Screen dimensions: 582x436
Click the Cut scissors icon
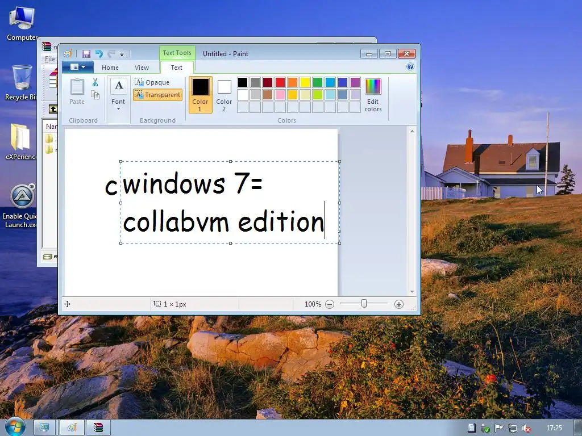(x=95, y=82)
